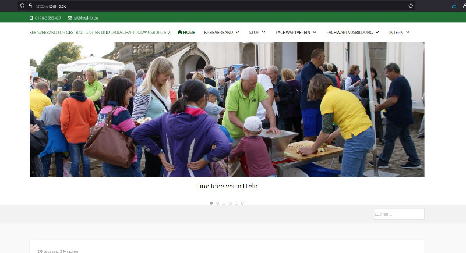This screenshot has width=466, height=253.
Task: Bookmark this page with the star icon
Action: pyautogui.click(x=411, y=6)
